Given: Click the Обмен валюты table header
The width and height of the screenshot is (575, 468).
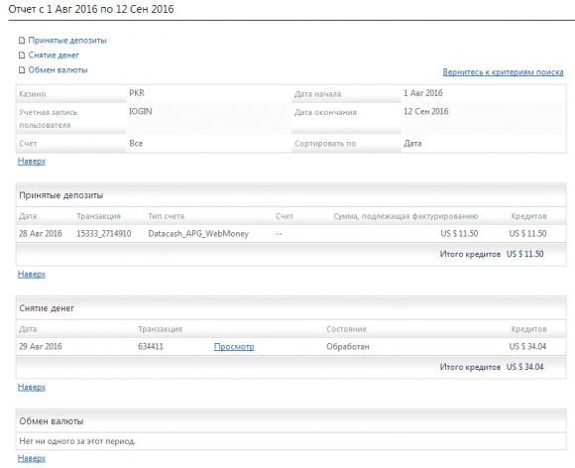Looking at the screenshot, I should [x=291, y=421].
